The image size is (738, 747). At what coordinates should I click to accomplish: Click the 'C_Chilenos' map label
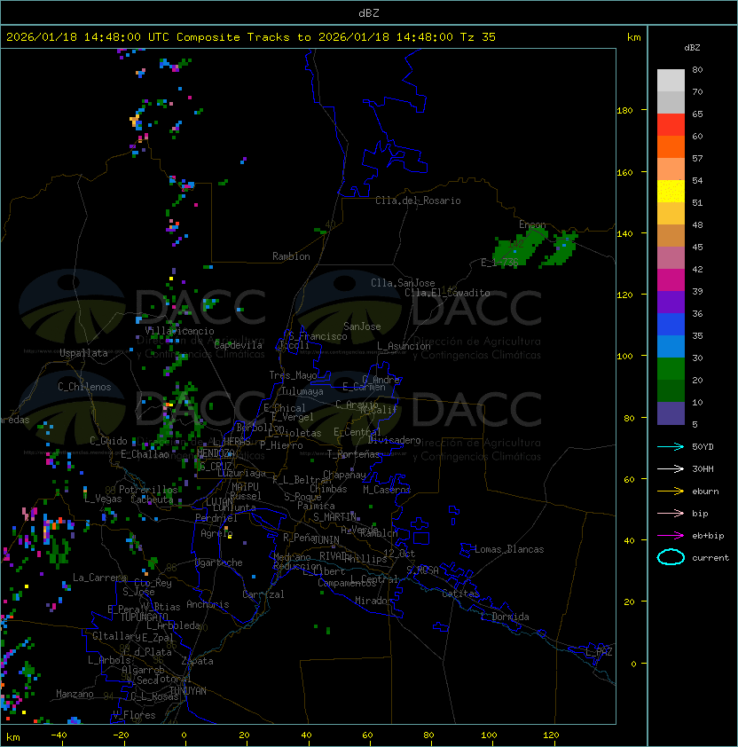click(x=84, y=387)
